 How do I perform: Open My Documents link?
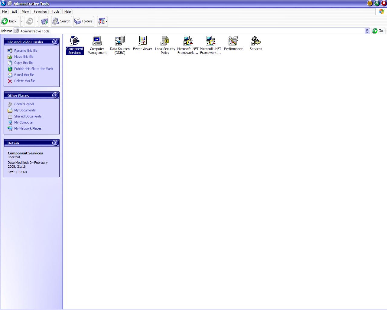click(25, 110)
